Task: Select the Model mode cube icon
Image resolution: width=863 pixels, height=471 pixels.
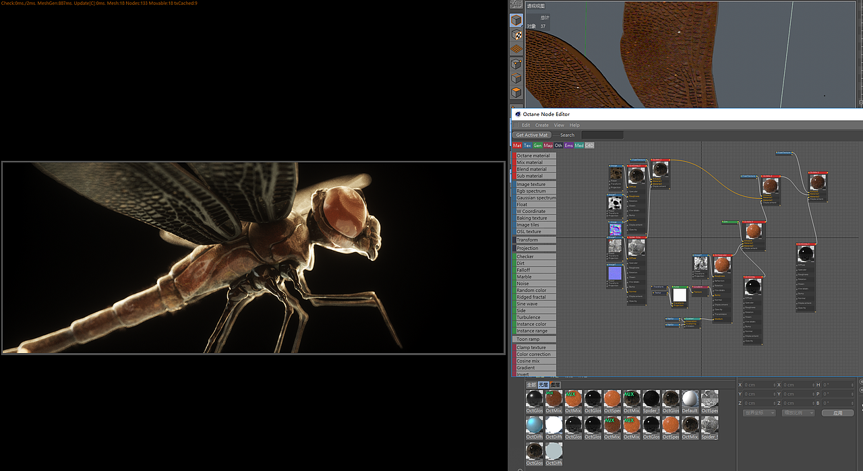Action: click(516, 21)
